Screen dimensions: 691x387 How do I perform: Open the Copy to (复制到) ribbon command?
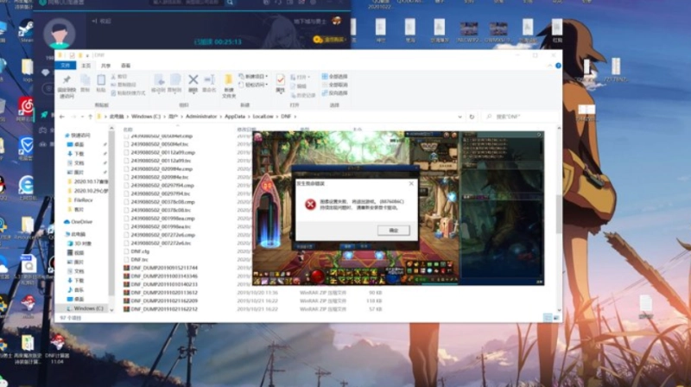[x=175, y=83]
